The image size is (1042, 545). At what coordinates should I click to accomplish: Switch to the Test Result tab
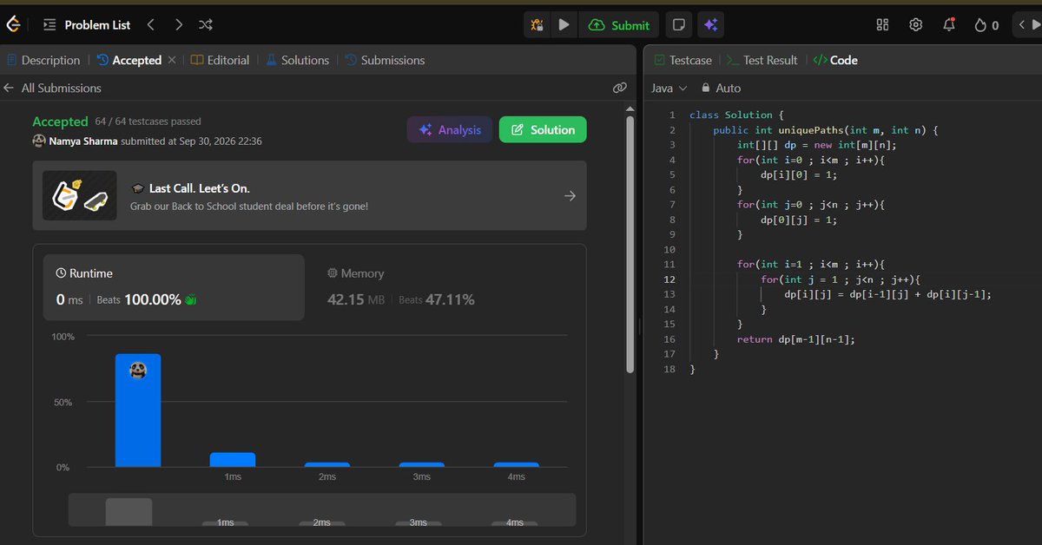pyautogui.click(x=762, y=60)
